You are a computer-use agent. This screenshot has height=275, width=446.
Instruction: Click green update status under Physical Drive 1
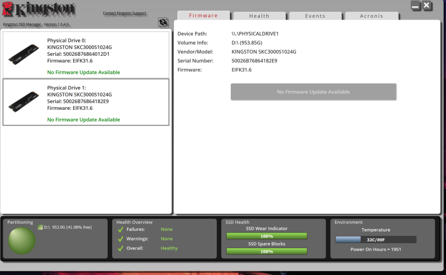click(x=84, y=119)
